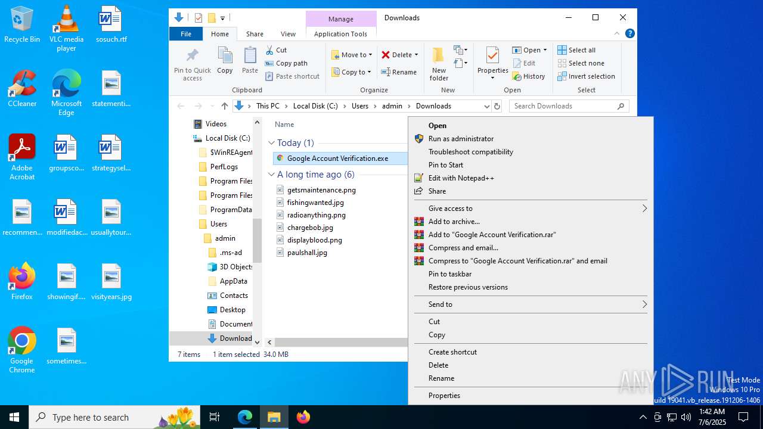763x429 pixels.
Task: Select AppData folder in tree
Action: pyautogui.click(x=233, y=281)
